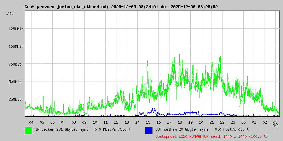Click hour 00 on the time axis

click(243, 122)
